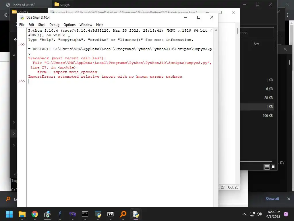Screen dimensions: 294x221
Task: Expand the first collapsed tree item in Scripts pane
Action: [x=14, y=122]
